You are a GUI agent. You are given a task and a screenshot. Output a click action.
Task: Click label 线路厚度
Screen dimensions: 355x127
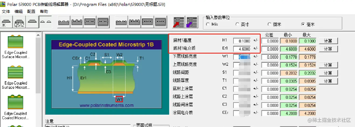(181, 80)
